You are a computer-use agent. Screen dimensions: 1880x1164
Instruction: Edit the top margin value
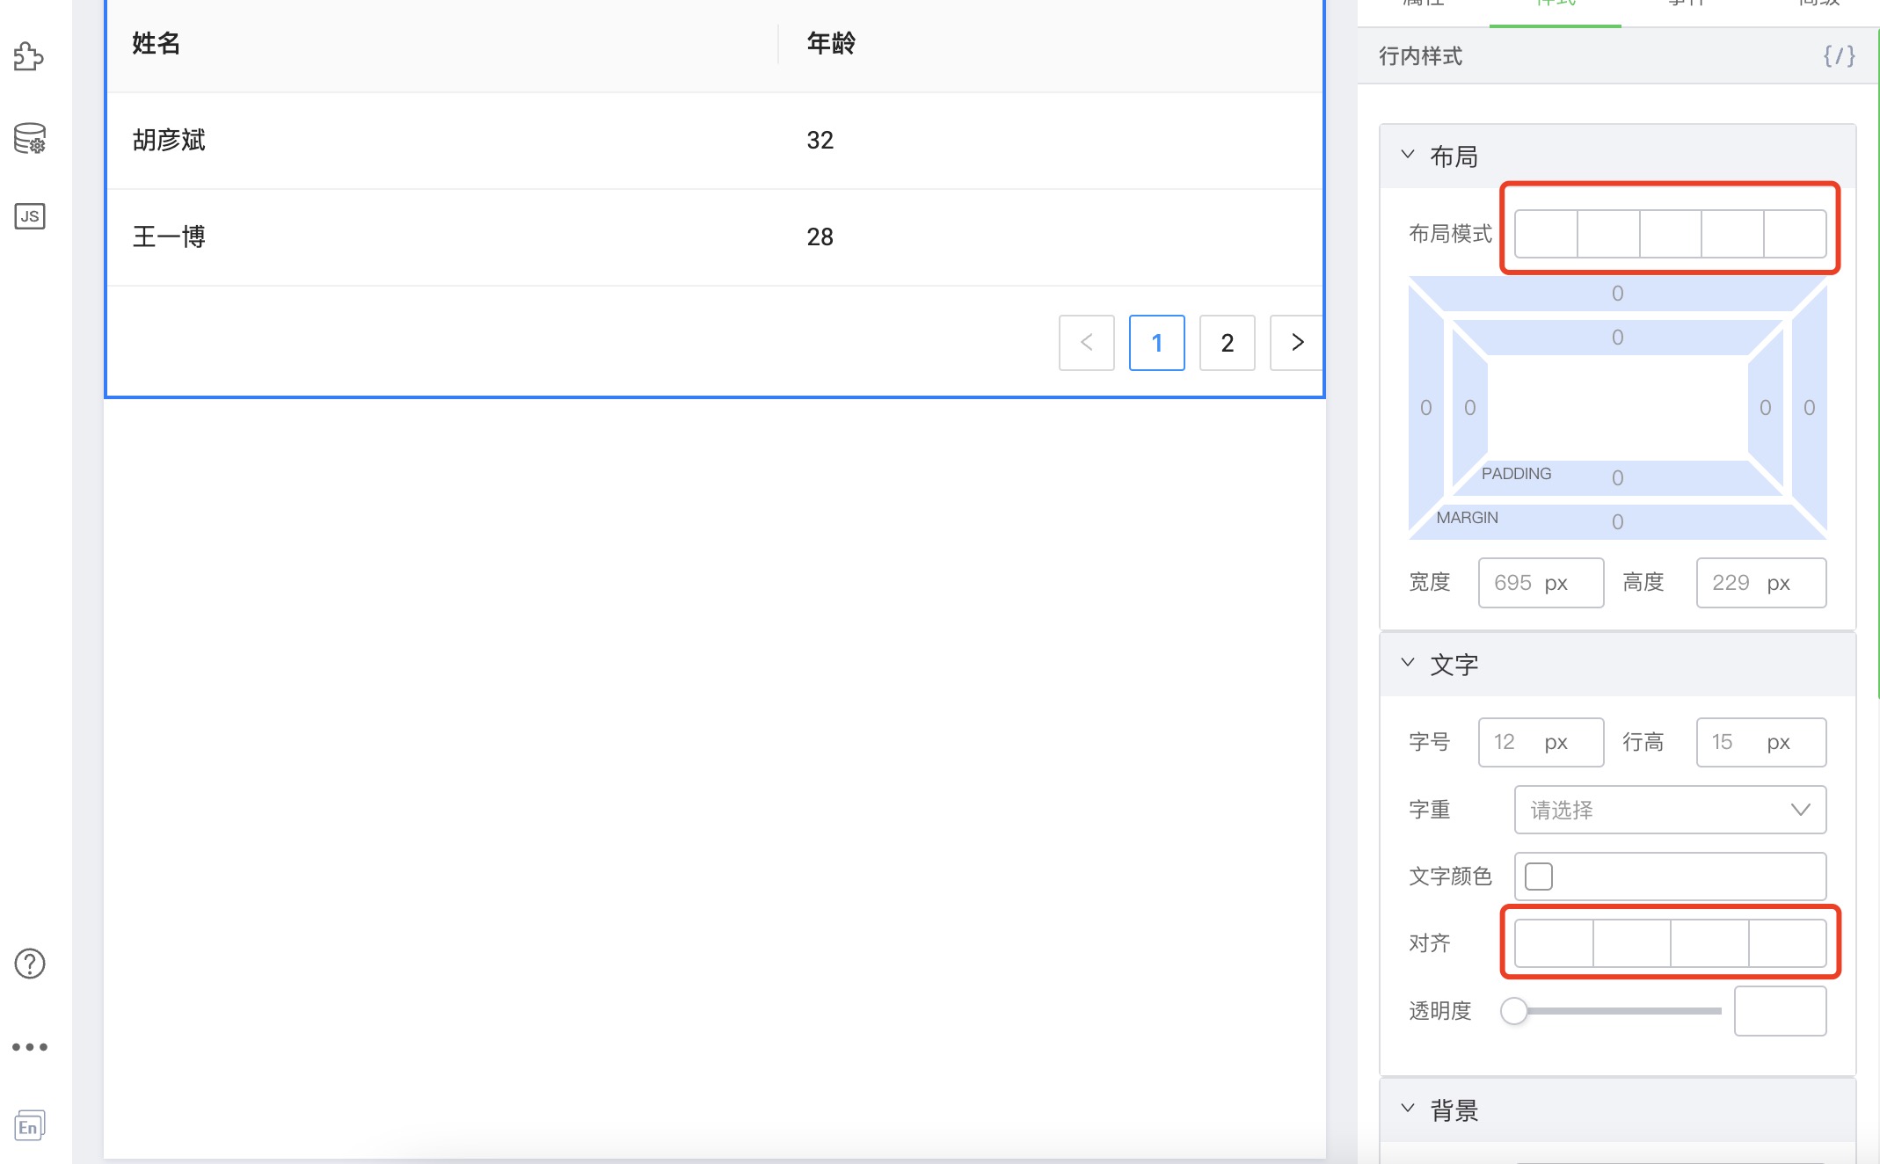click(x=1618, y=294)
